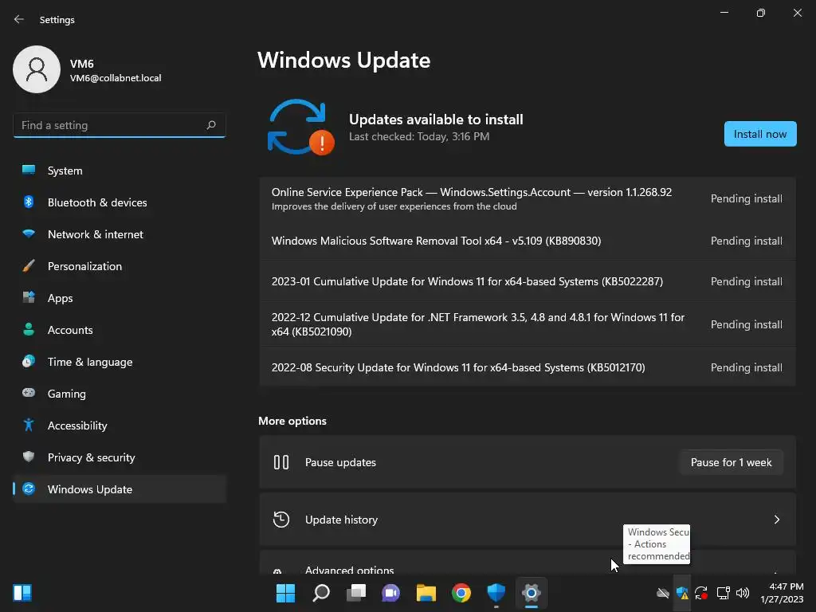Open Network & internet settings
Screen dimensions: 816x612
120,234
